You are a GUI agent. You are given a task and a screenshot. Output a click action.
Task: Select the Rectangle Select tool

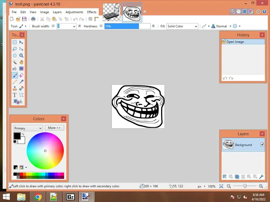tap(15, 42)
